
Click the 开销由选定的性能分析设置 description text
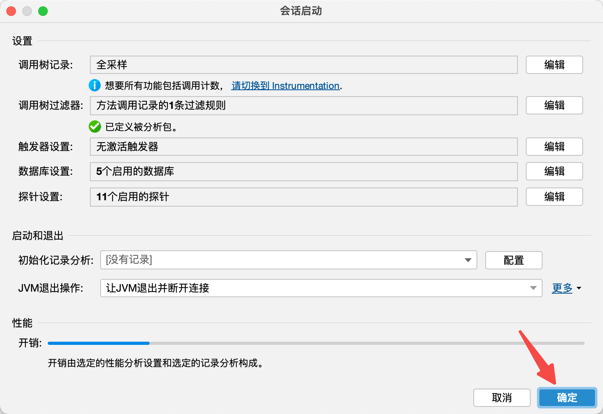click(156, 363)
